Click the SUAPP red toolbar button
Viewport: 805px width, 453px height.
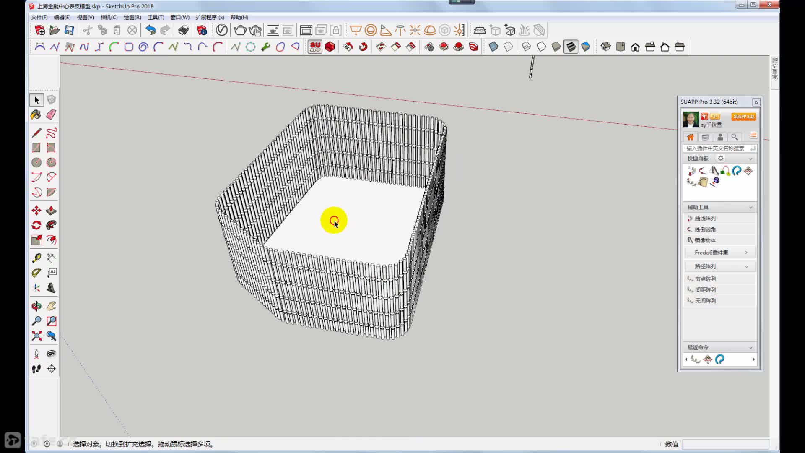tap(315, 47)
